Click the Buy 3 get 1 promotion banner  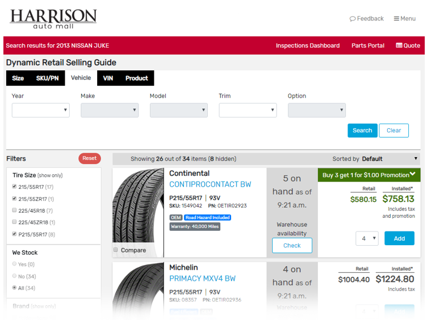pos(369,175)
